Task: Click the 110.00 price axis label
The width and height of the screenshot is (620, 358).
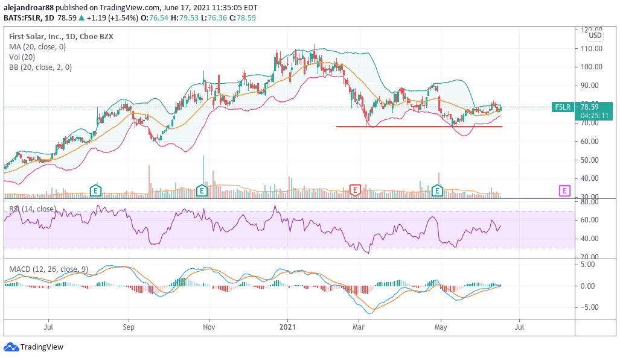Action: coord(591,49)
